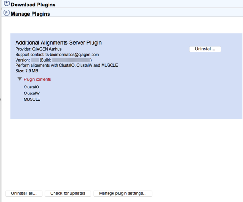Image resolution: width=243 pixels, height=202 pixels.
Task: Click the Uninstall all button
Action: [x=24, y=193]
